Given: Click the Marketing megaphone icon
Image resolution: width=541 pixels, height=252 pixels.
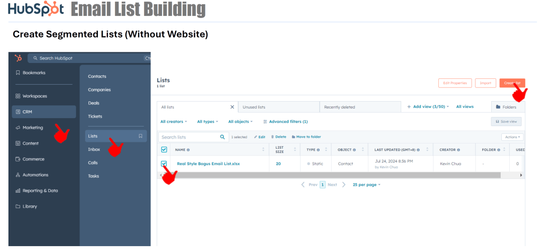Looking at the screenshot, I should (x=17, y=128).
